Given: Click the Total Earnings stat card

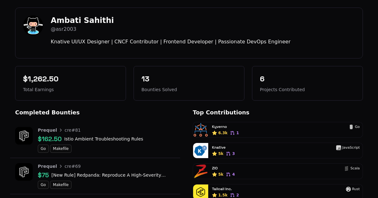Looking at the screenshot, I should pyautogui.click(x=71, y=83).
